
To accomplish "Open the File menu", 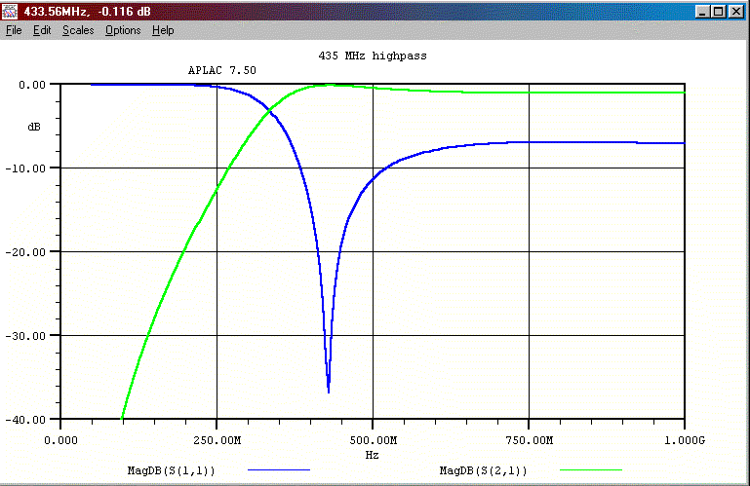I will (x=14, y=30).
